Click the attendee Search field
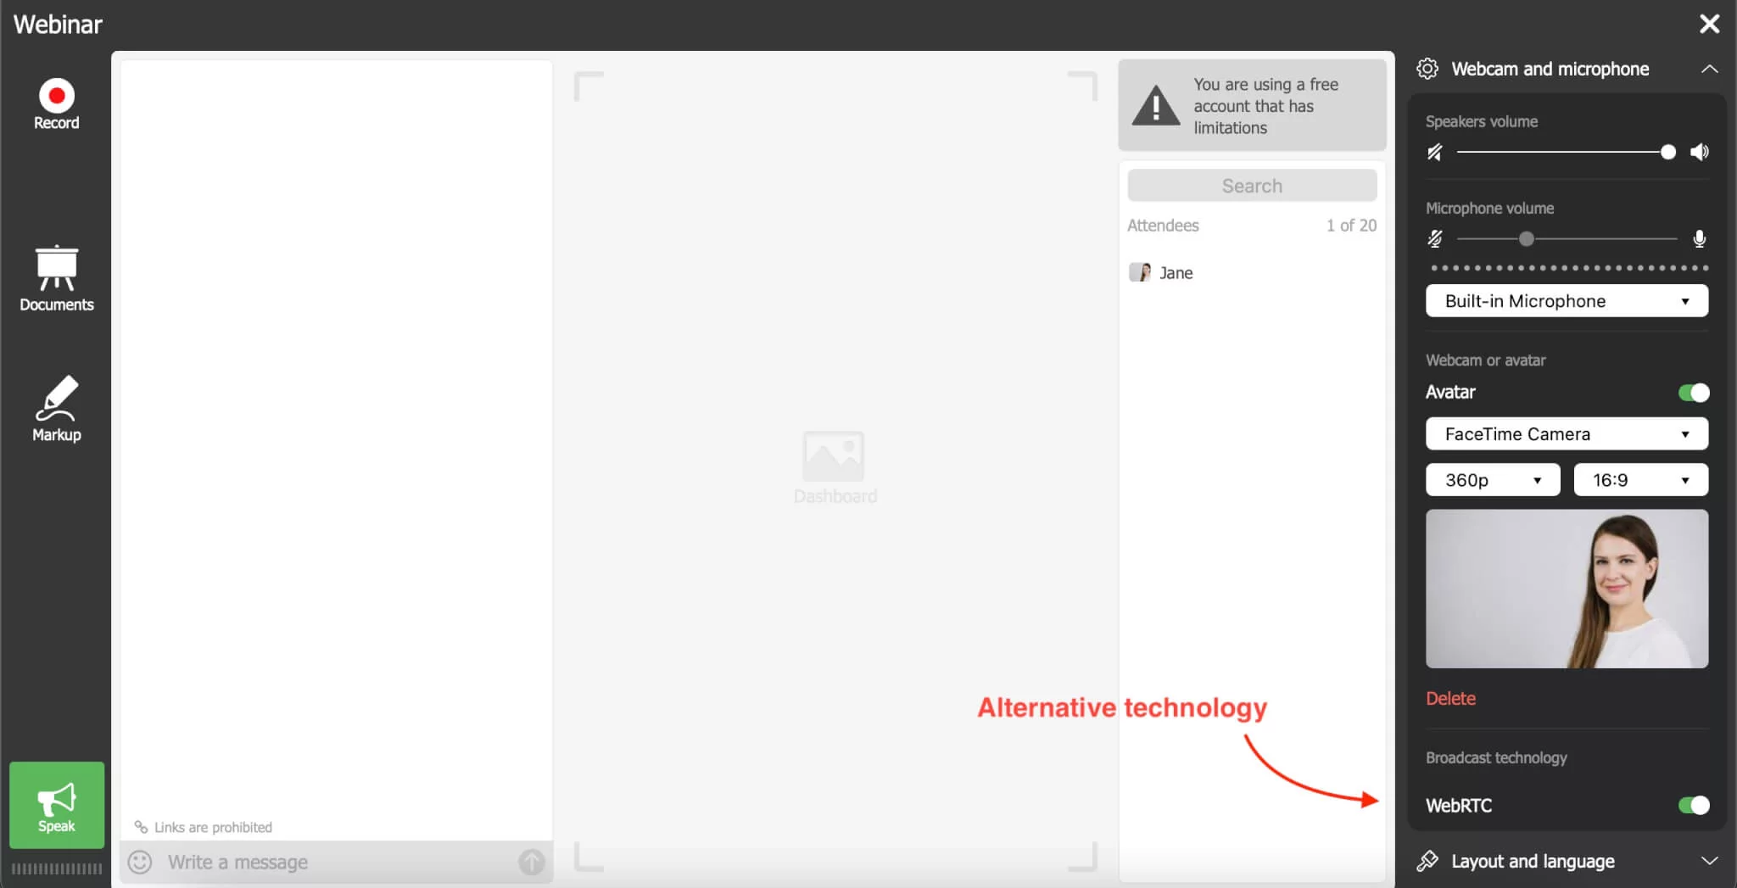Image resolution: width=1737 pixels, height=888 pixels. (x=1251, y=186)
